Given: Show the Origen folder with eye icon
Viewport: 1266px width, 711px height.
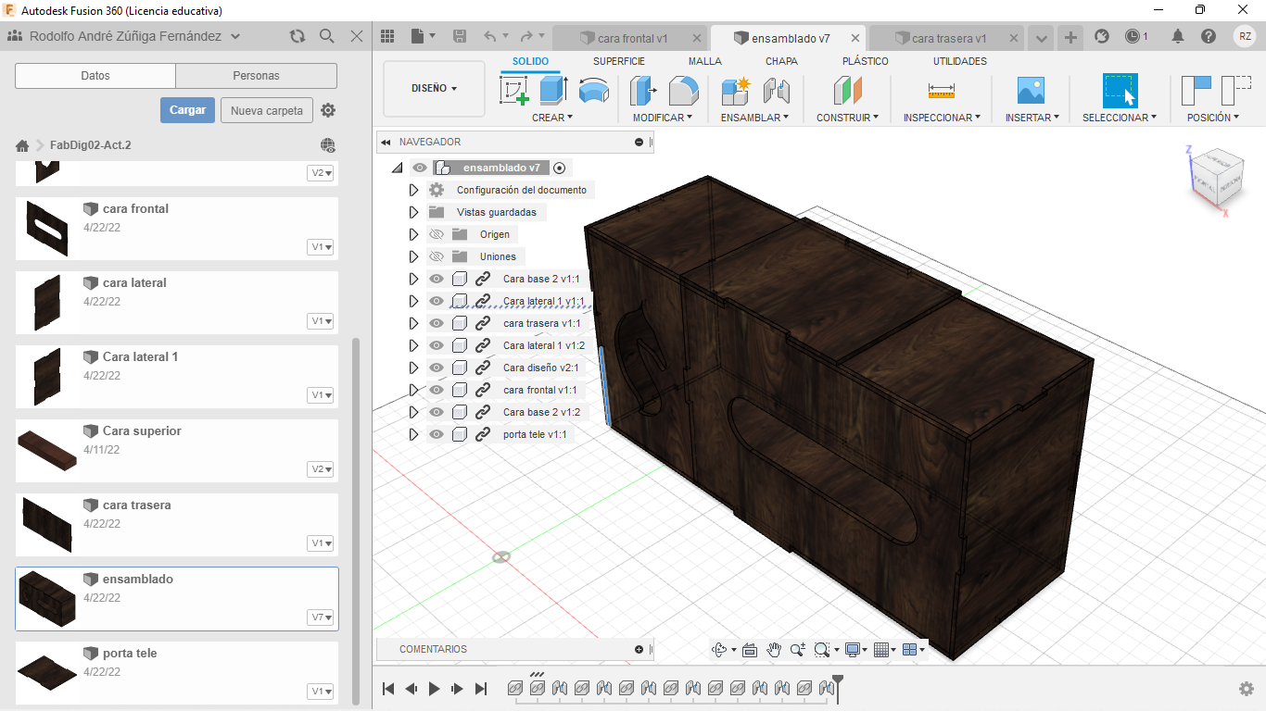Looking at the screenshot, I should pos(437,234).
